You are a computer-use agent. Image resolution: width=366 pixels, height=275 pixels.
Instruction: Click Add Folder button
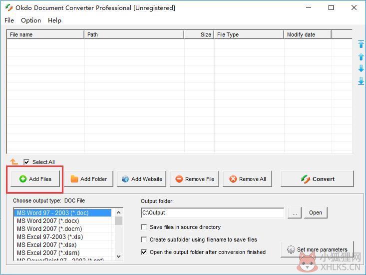89,179
